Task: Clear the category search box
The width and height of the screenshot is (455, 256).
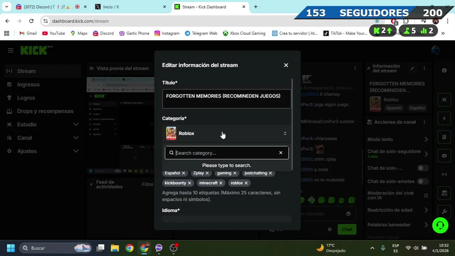Action: coord(281,153)
